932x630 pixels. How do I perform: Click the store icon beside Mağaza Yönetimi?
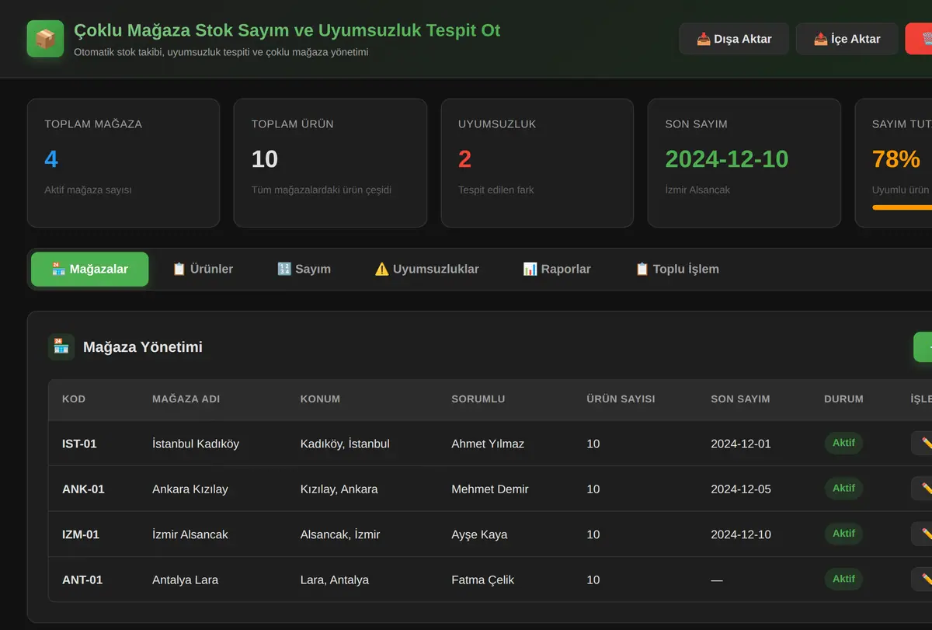click(x=61, y=347)
